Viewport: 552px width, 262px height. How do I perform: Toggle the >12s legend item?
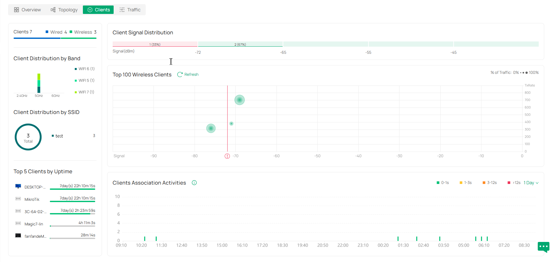[514, 183]
